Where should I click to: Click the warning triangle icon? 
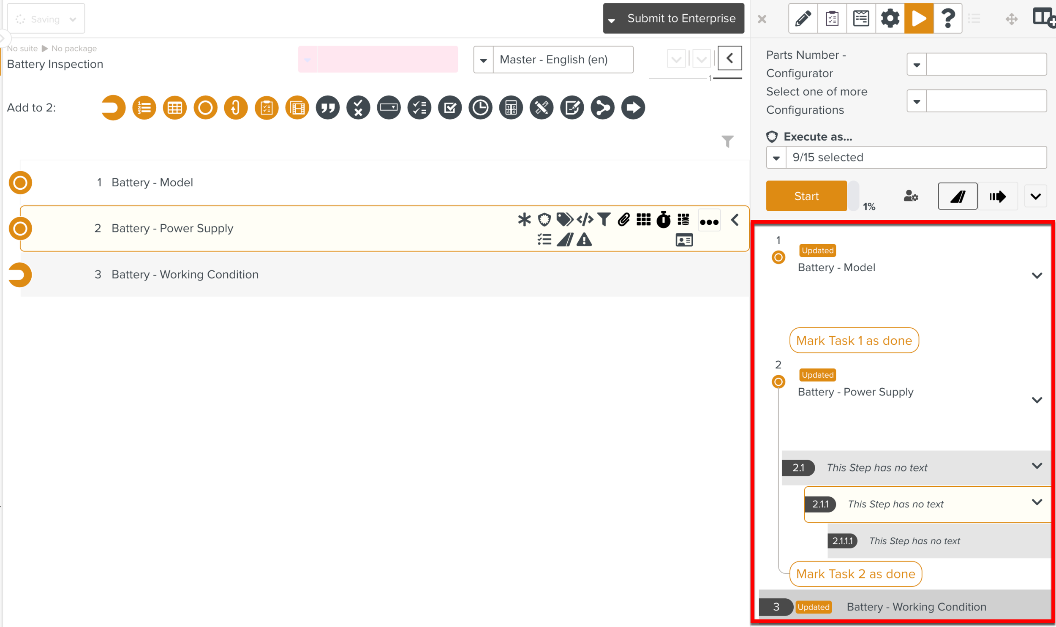[584, 240]
